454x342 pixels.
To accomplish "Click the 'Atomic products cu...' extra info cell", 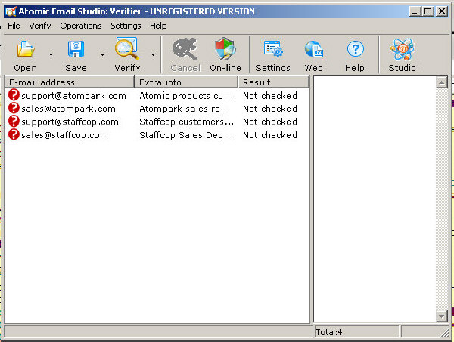I will (186, 96).
